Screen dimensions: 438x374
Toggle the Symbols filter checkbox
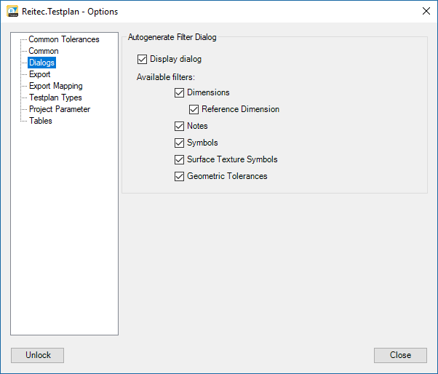(x=180, y=143)
